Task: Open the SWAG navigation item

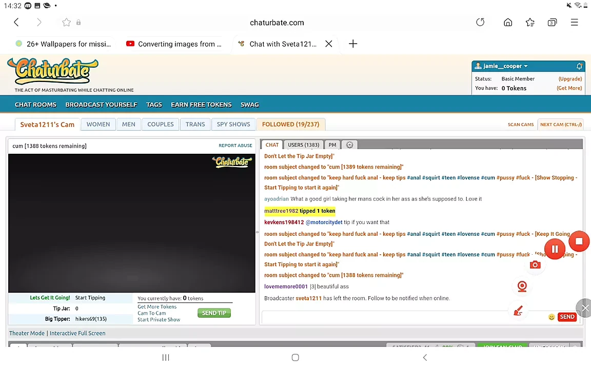Action: click(249, 105)
